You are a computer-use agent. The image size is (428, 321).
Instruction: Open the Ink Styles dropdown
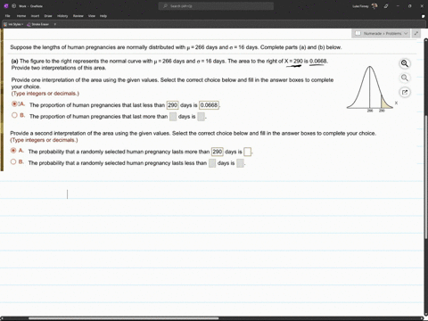[x=13, y=24]
